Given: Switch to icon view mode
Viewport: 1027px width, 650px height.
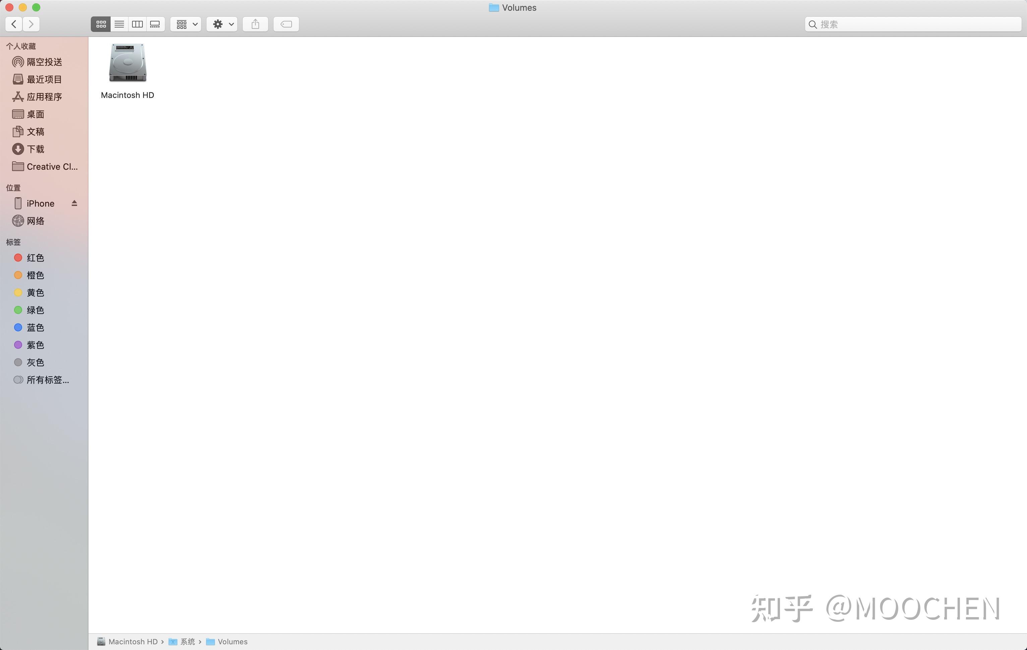Looking at the screenshot, I should coord(101,24).
